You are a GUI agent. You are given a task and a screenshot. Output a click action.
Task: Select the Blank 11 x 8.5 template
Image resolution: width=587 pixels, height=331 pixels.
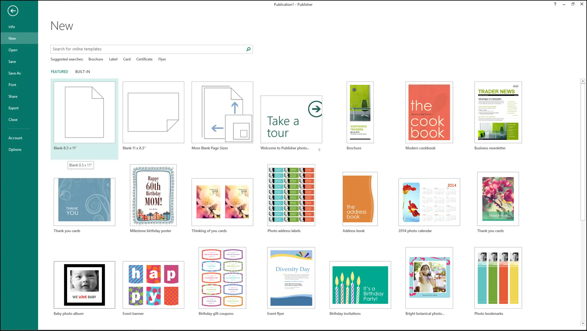pyautogui.click(x=153, y=113)
